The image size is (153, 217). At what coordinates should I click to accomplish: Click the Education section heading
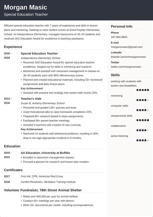(12, 146)
